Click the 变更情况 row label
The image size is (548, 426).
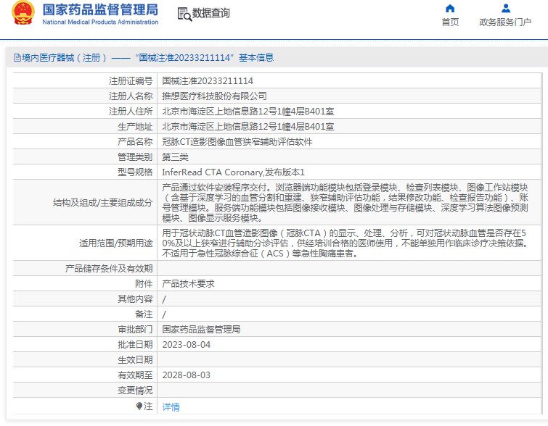pos(135,390)
